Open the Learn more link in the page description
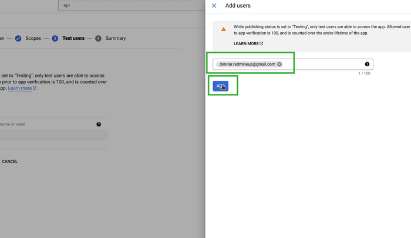The image size is (411, 238). [20, 89]
